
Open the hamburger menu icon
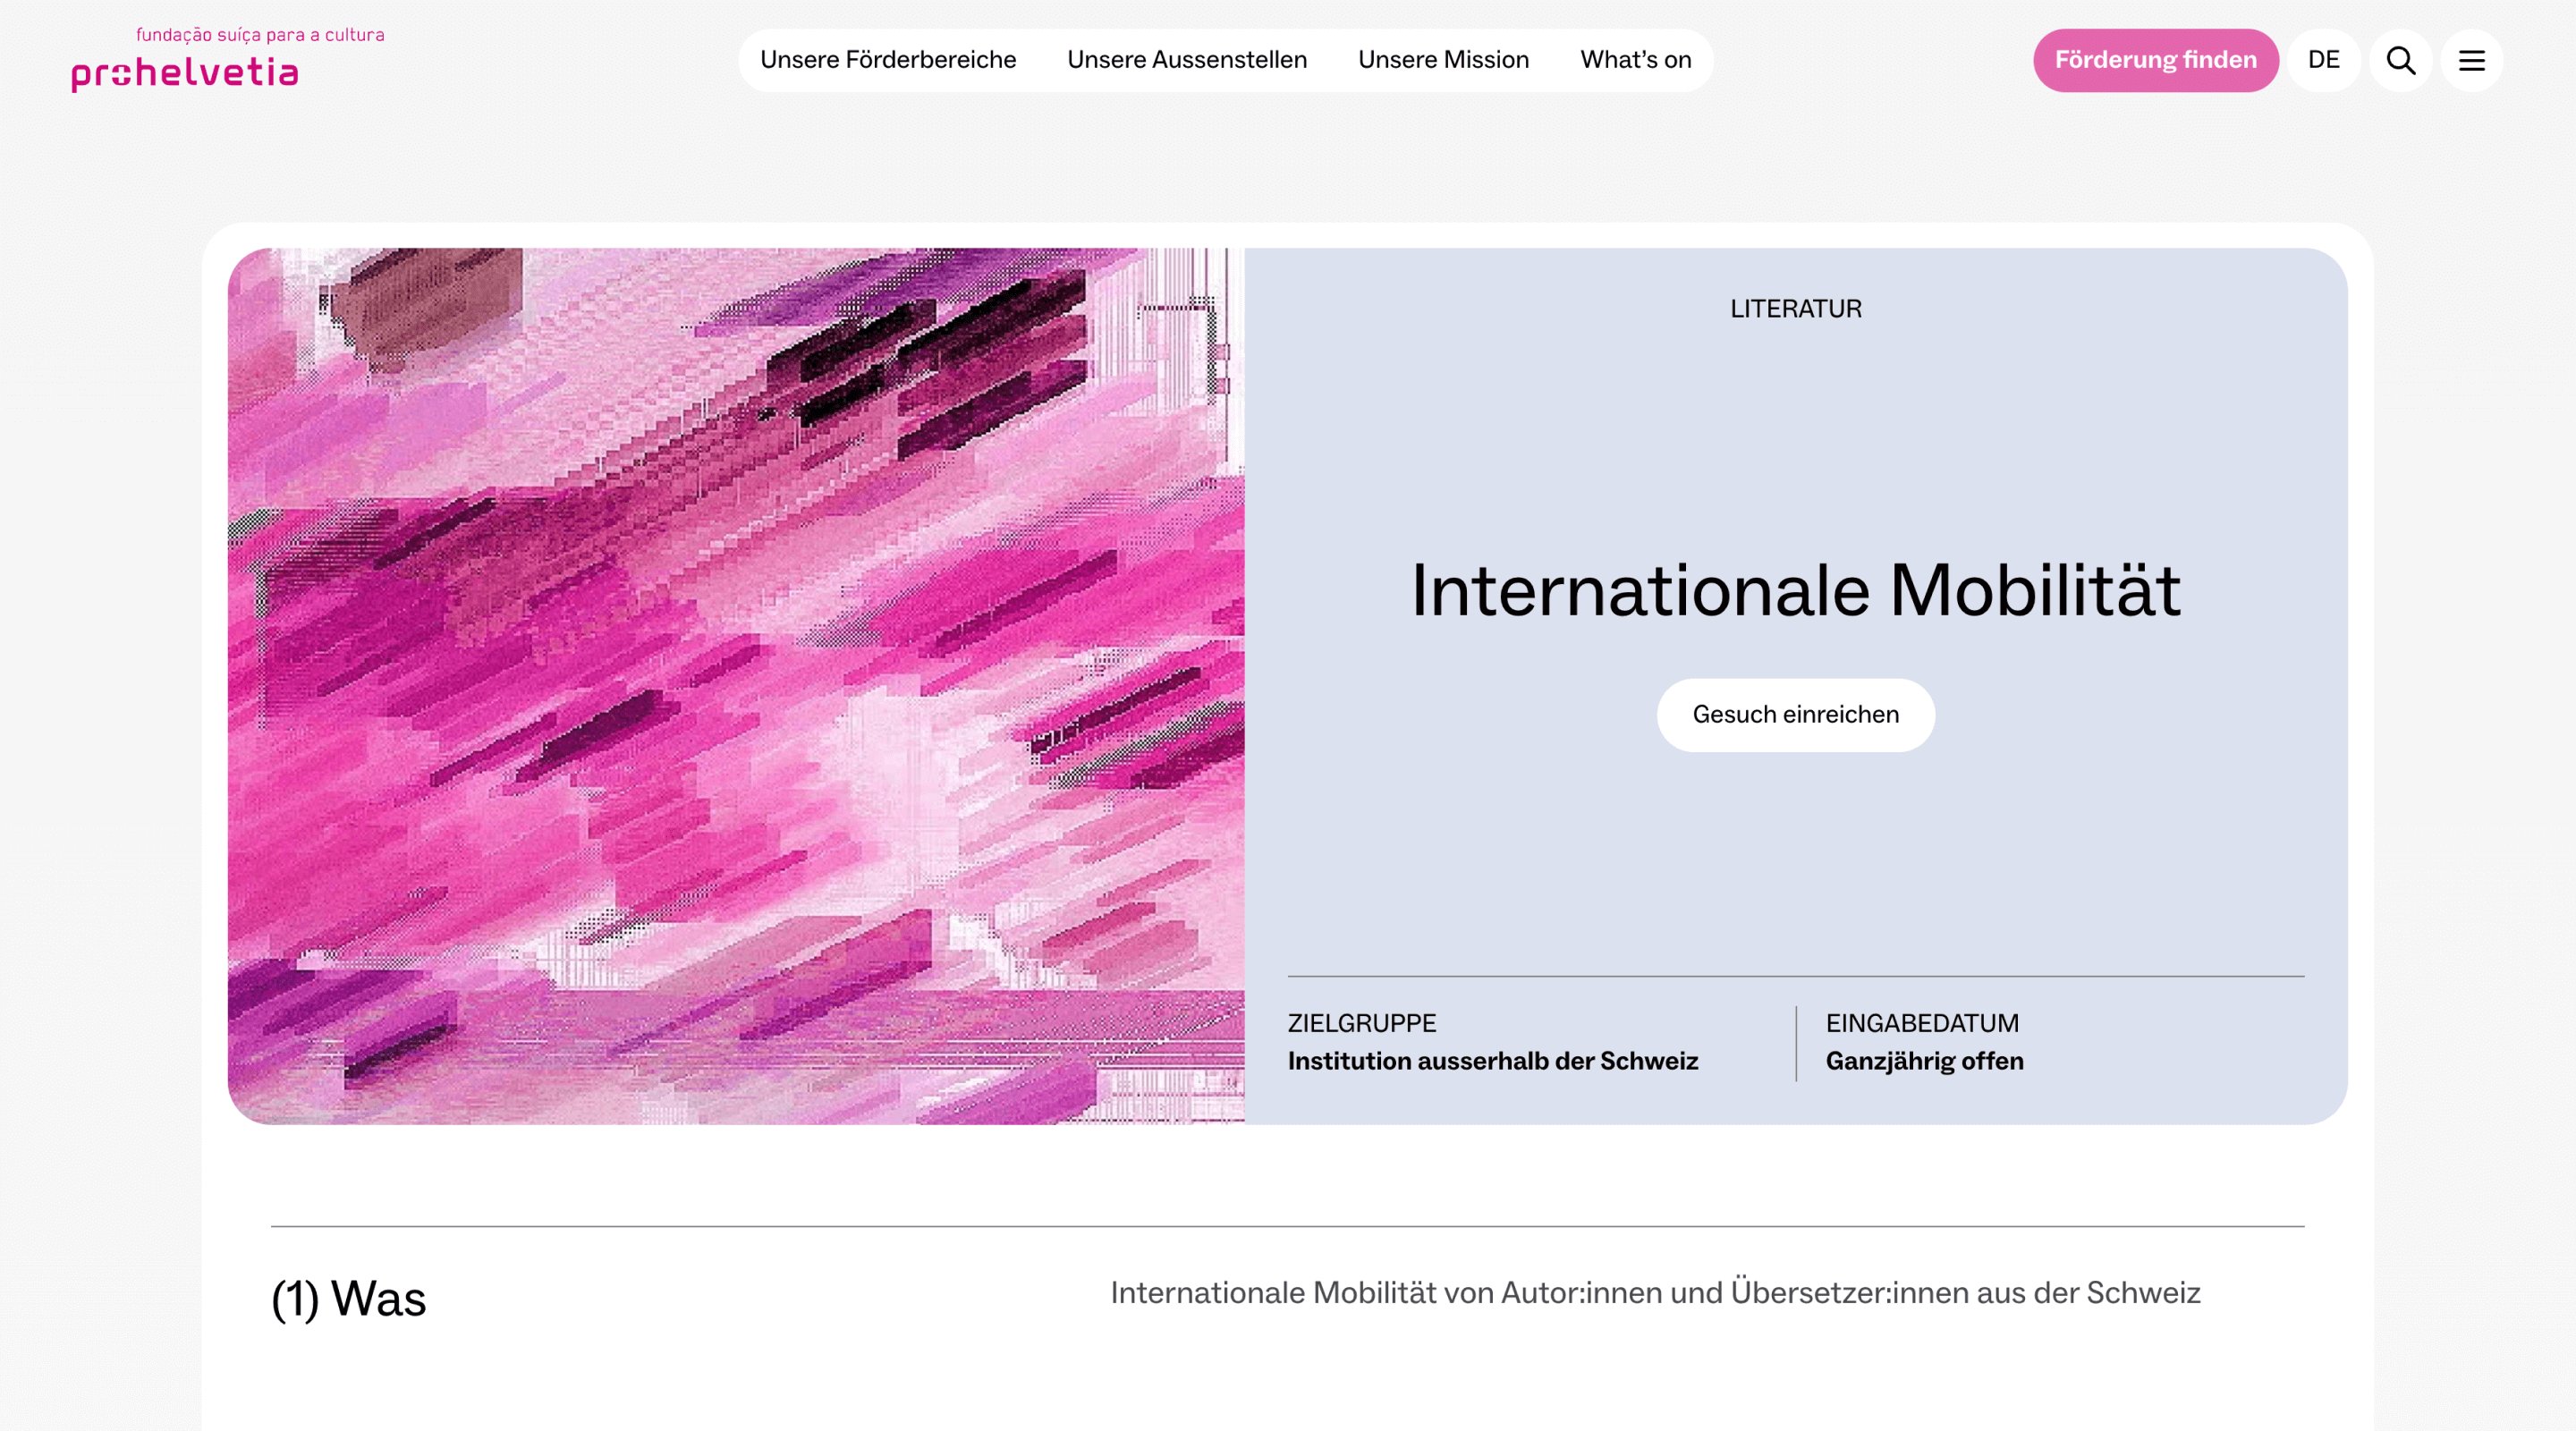tap(2471, 60)
